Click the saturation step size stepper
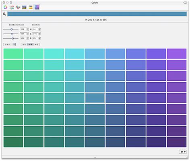Image resolution: width=191 pixels, height=161 pixels. 39,34
